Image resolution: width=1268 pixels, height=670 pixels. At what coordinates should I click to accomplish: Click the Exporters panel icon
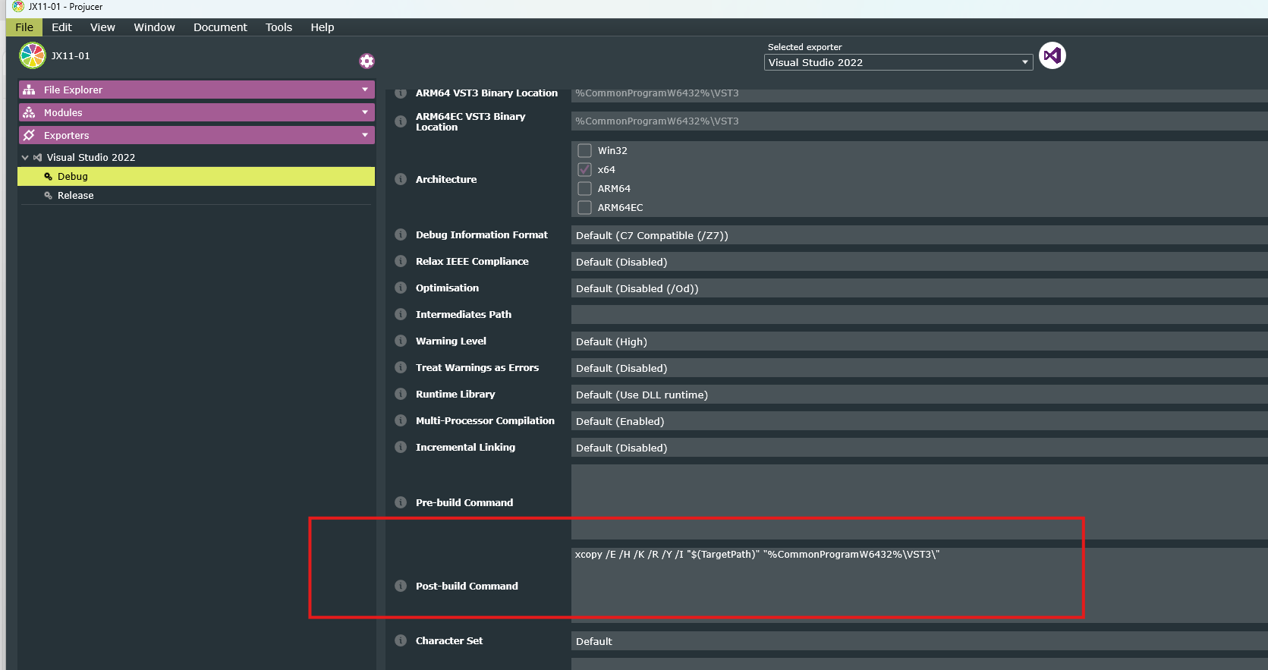pyautogui.click(x=29, y=135)
